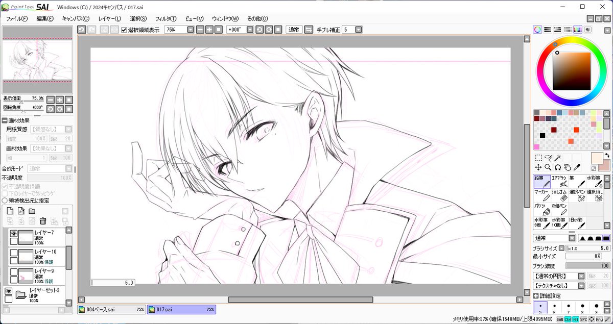Show the color wheel panel
613x324 pixels.
tap(537, 30)
